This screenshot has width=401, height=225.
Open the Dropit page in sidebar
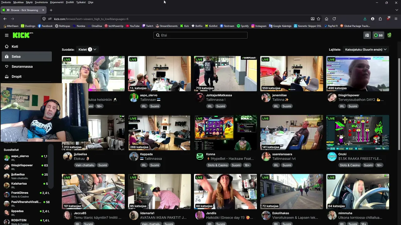[x=27, y=77]
